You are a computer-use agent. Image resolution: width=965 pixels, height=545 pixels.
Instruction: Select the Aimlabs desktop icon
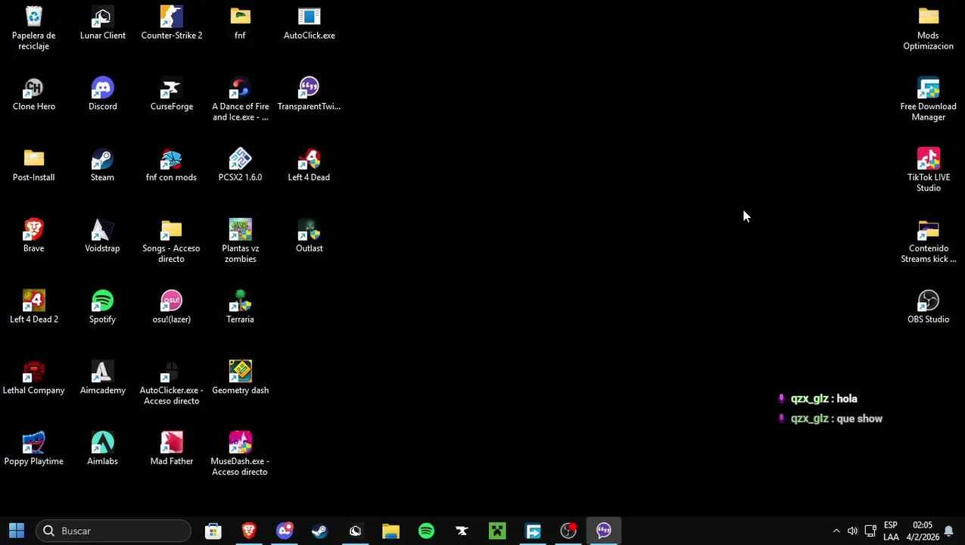click(x=102, y=450)
